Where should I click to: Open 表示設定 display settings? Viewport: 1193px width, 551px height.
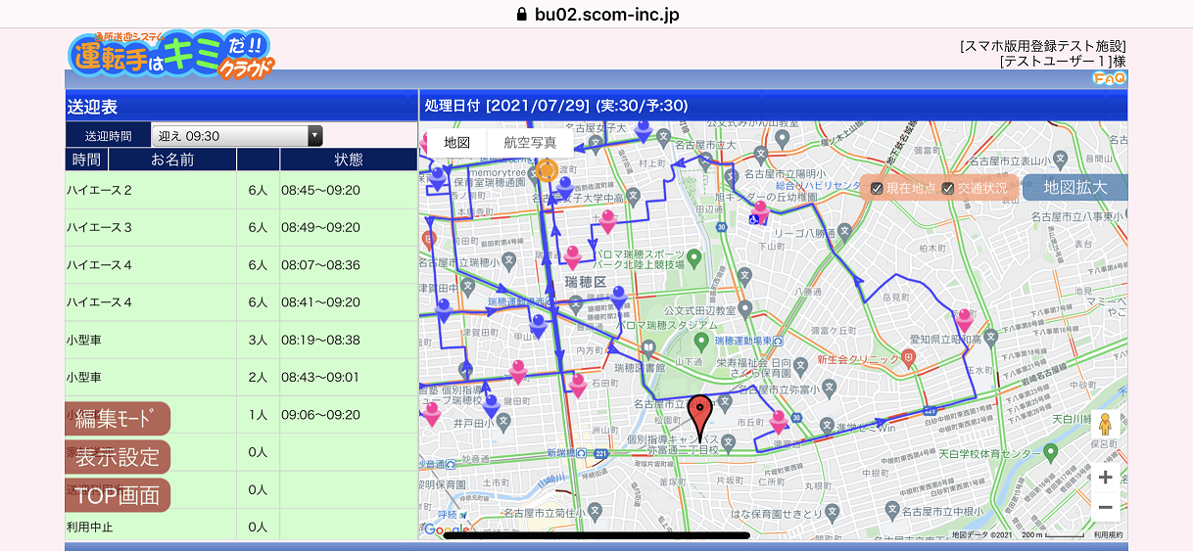[118, 457]
